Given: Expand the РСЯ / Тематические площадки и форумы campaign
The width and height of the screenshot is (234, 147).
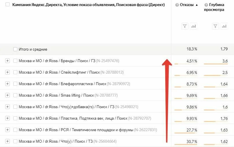Looking at the screenshot, I should [x=8, y=130].
